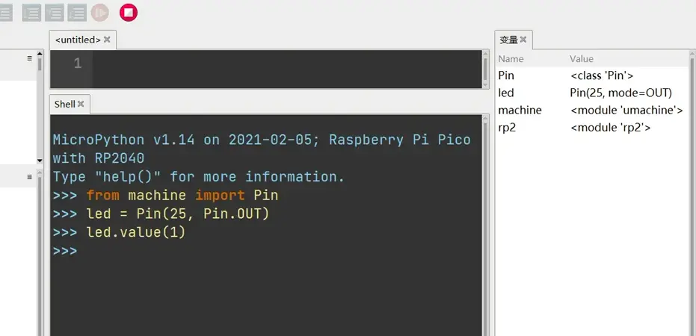
Task: Click the Step out toolbar icon
Action: pos(77,12)
